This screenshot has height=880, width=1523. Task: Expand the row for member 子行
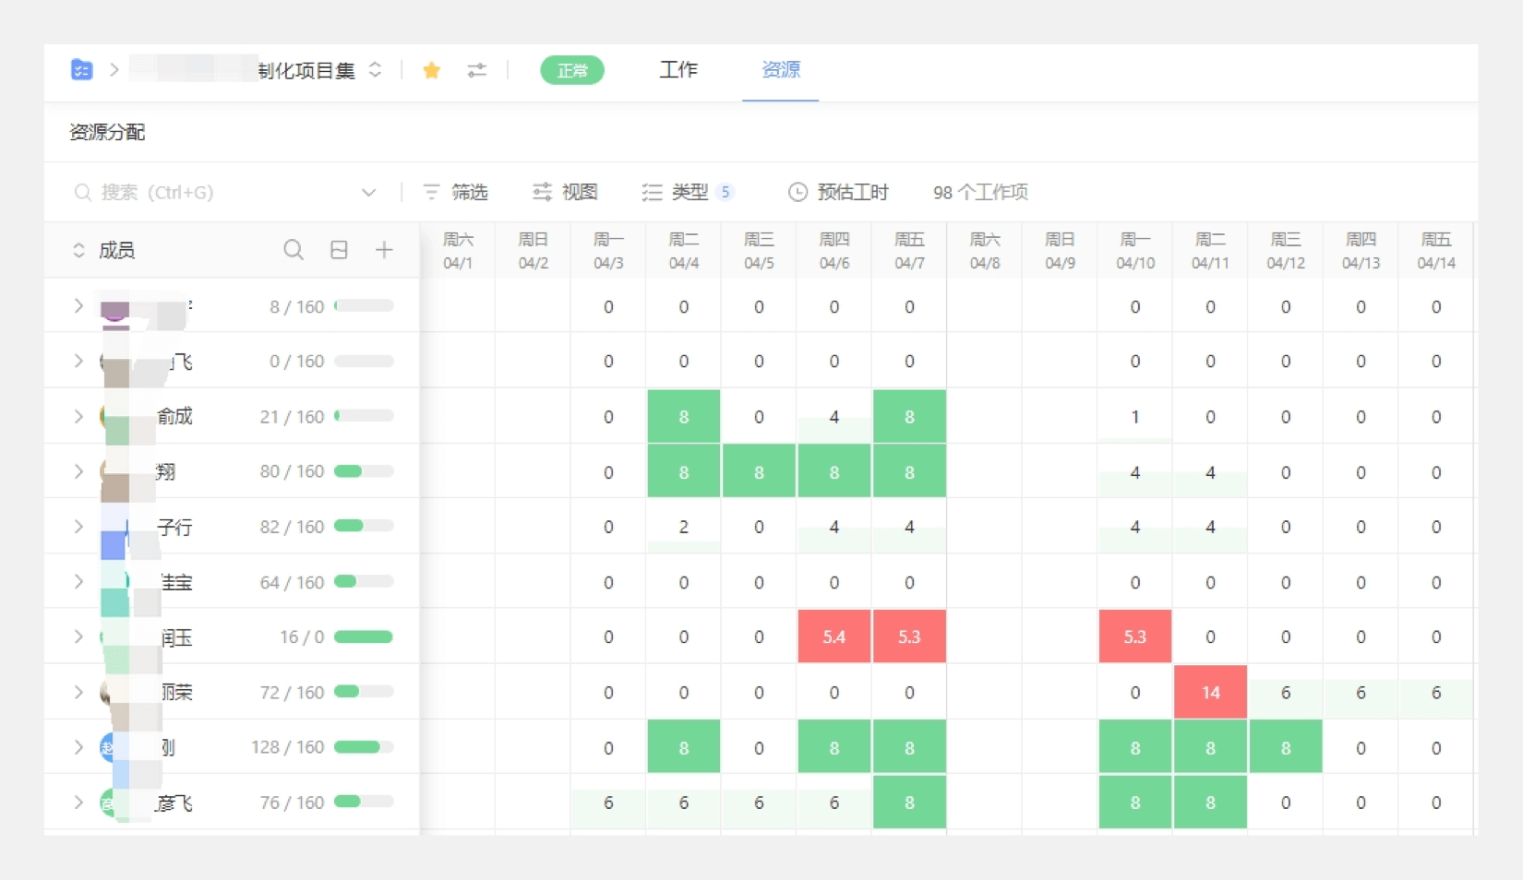78,527
